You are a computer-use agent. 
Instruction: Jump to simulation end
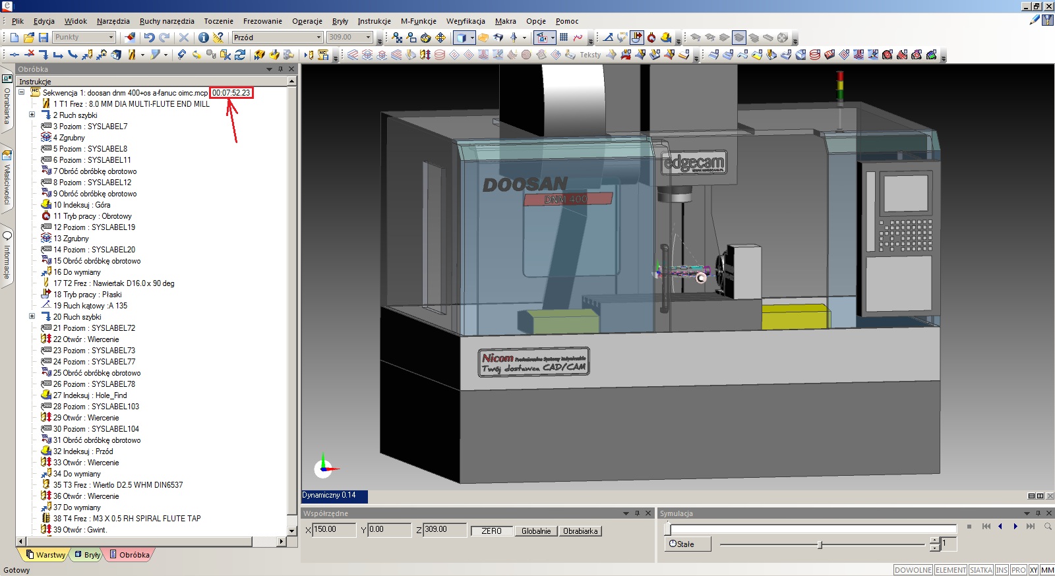(1031, 526)
